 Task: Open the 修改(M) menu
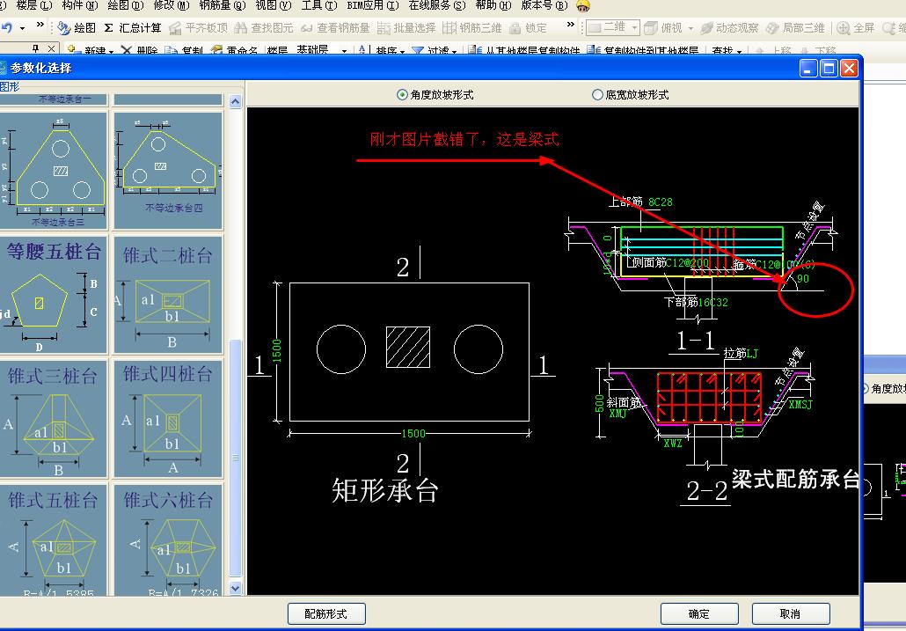coord(172,5)
